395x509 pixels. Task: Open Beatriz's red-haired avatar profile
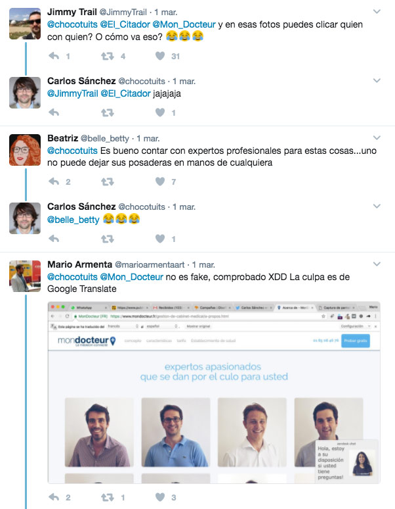[x=25, y=150]
